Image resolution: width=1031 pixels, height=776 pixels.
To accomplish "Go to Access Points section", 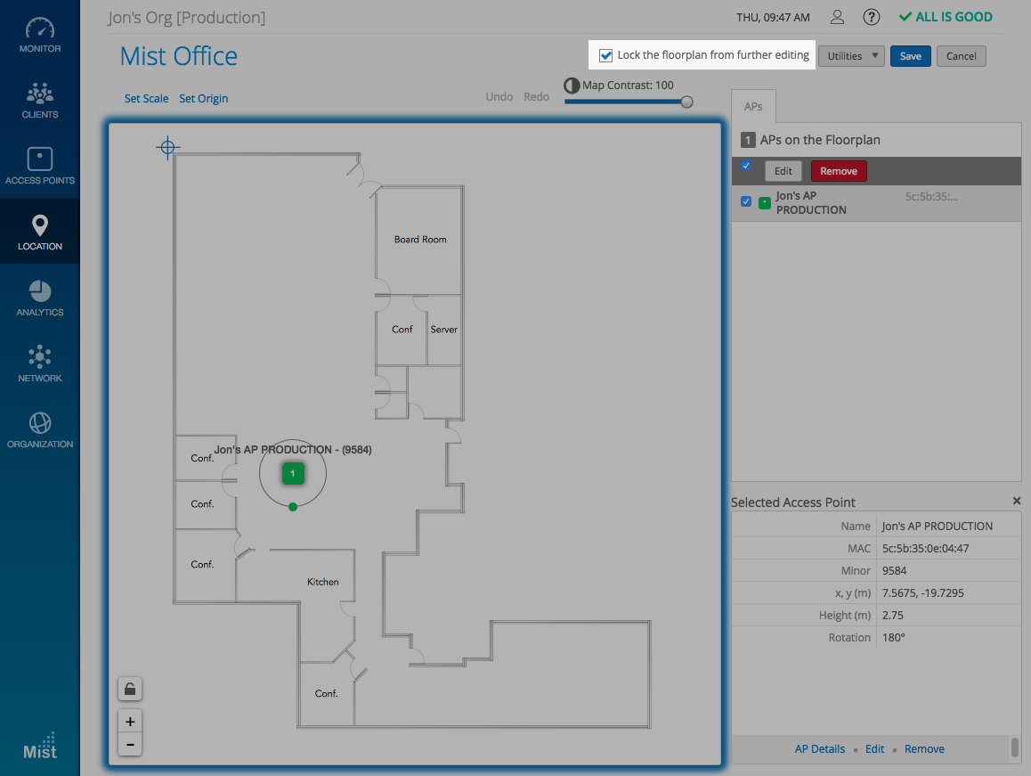I will click(39, 166).
